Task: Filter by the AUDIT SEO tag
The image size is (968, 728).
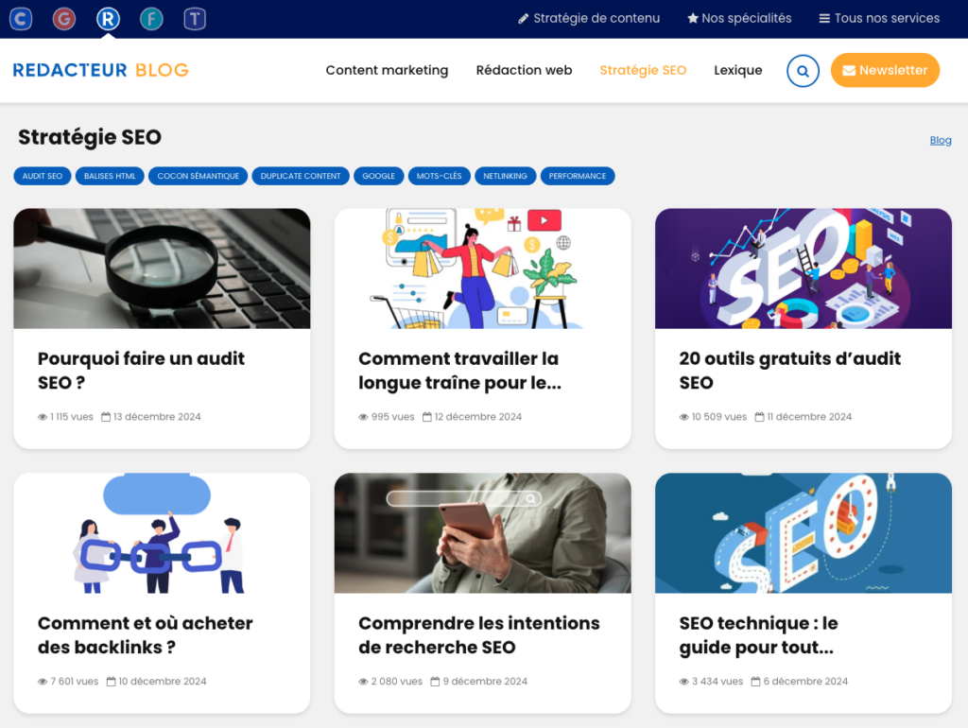Action: 43,176
